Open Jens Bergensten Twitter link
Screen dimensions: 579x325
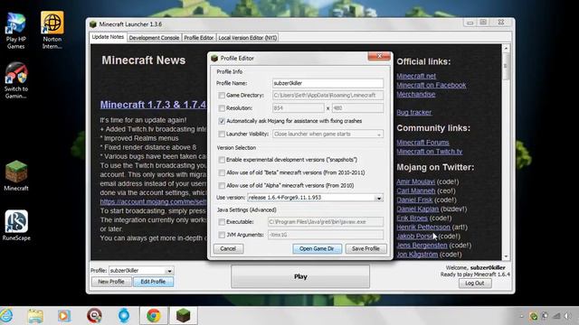point(422,246)
